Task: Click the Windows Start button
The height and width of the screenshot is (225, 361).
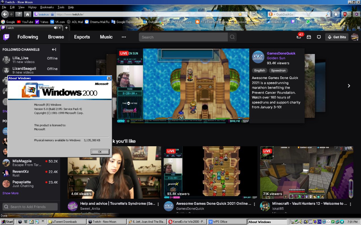Action: point(7,222)
